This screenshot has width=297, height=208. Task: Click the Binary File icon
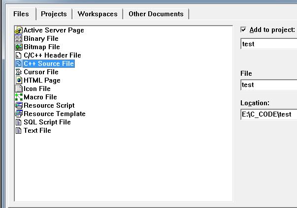coord(19,39)
